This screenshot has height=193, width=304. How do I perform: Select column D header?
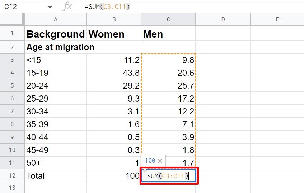[223, 20]
